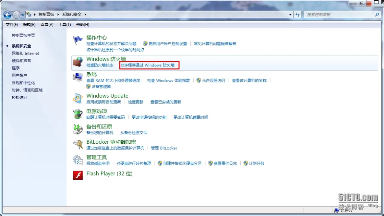
Task: Click shield icon beside 查看事件日志
Action: click(x=210, y=163)
